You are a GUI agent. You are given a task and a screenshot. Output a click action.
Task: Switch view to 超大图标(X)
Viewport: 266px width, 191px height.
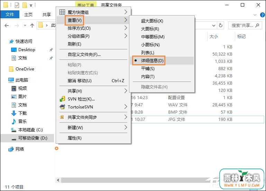click(x=162, y=21)
